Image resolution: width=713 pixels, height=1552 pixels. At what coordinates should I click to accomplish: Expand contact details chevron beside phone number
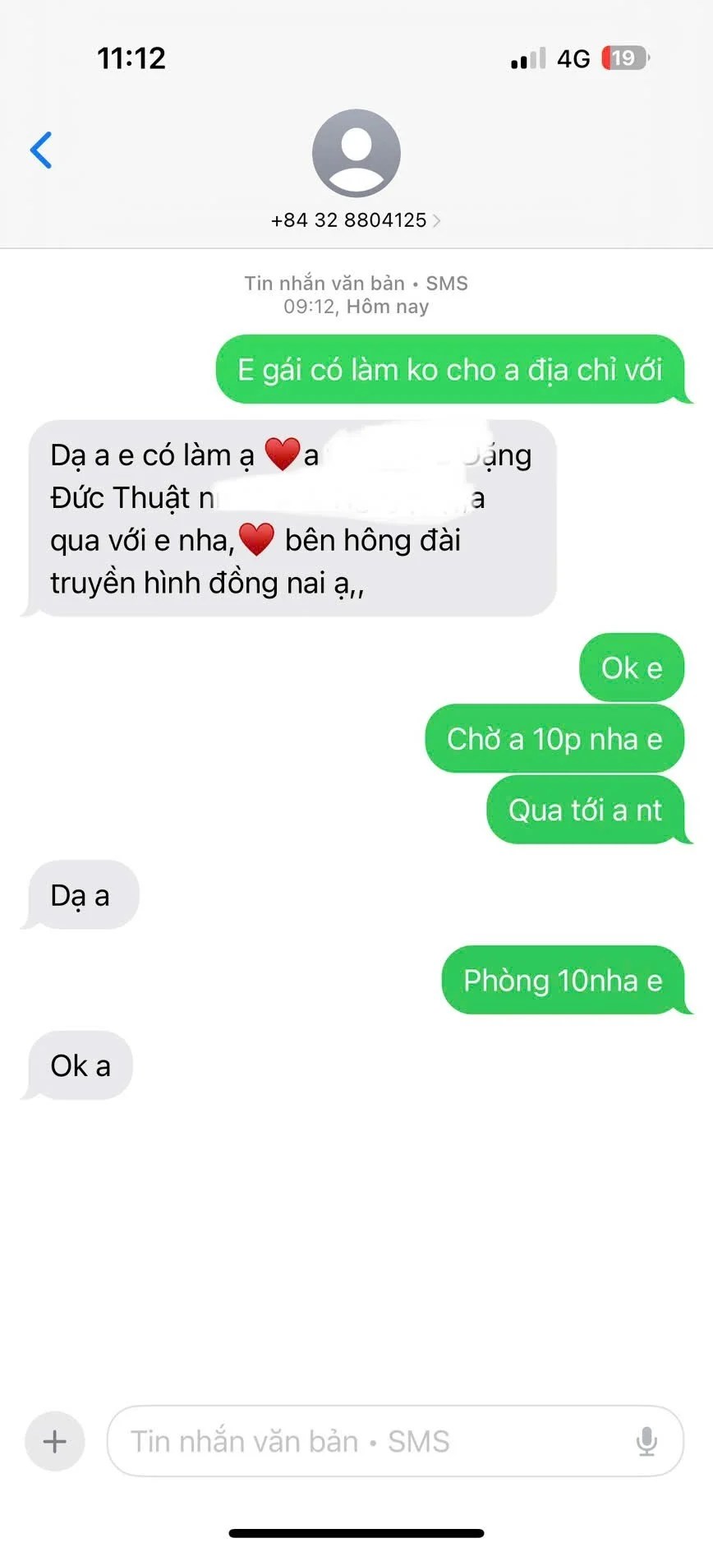436,220
